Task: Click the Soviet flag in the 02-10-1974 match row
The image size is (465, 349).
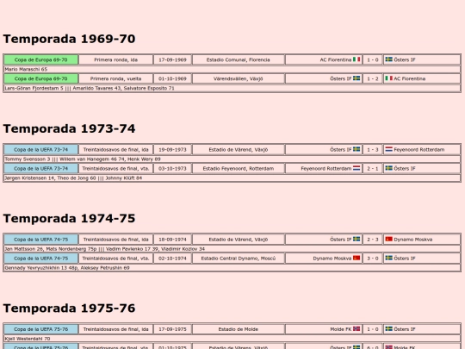Action: tap(356, 259)
